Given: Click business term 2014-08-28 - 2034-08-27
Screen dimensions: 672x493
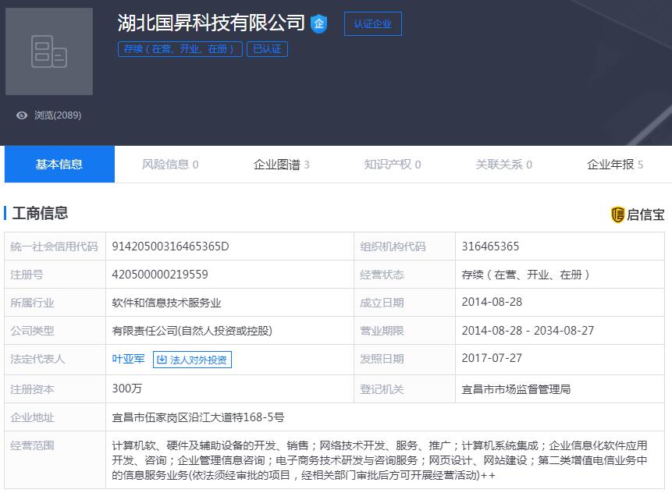Looking at the screenshot, I should click(528, 331).
